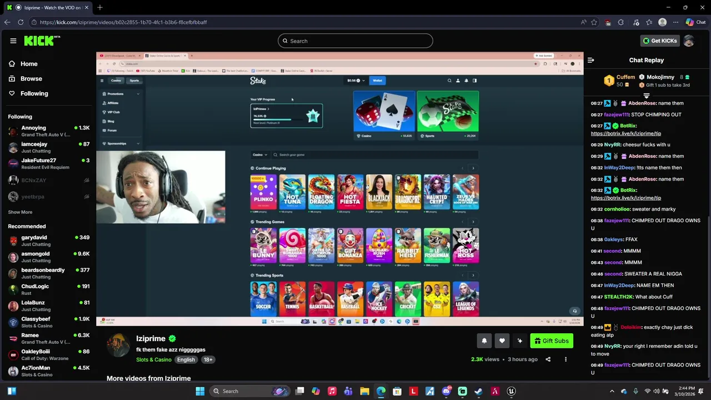The height and width of the screenshot is (400, 711).
Task: Click the 18+ tag
Action: (208, 360)
